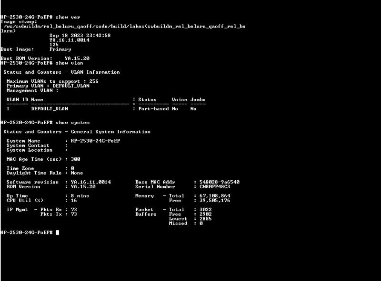Click Daylight Time Rule value 'None'
Image resolution: width=381 pixels, height=281 pixels.
[77, 173]
